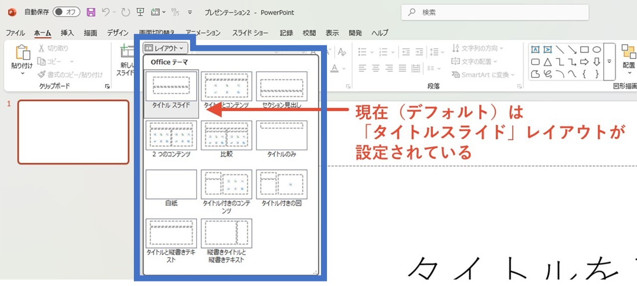Click the align text right icon
Screen dimensions: 637x286
pyautogui.click(x=390, y=68)
